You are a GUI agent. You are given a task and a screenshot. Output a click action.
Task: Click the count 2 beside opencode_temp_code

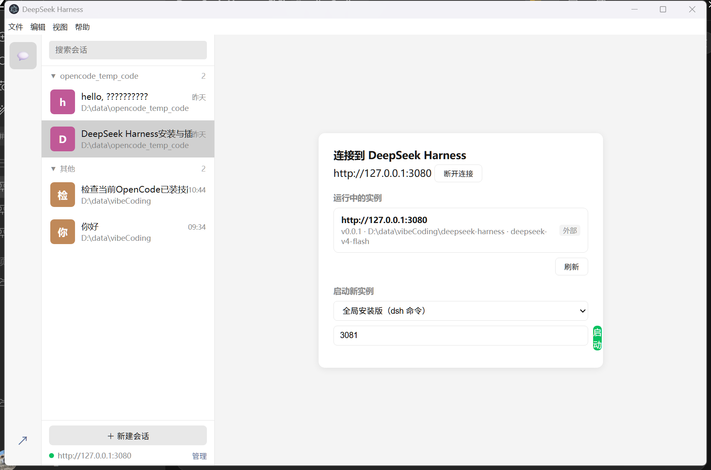click(x=203, y=76)
